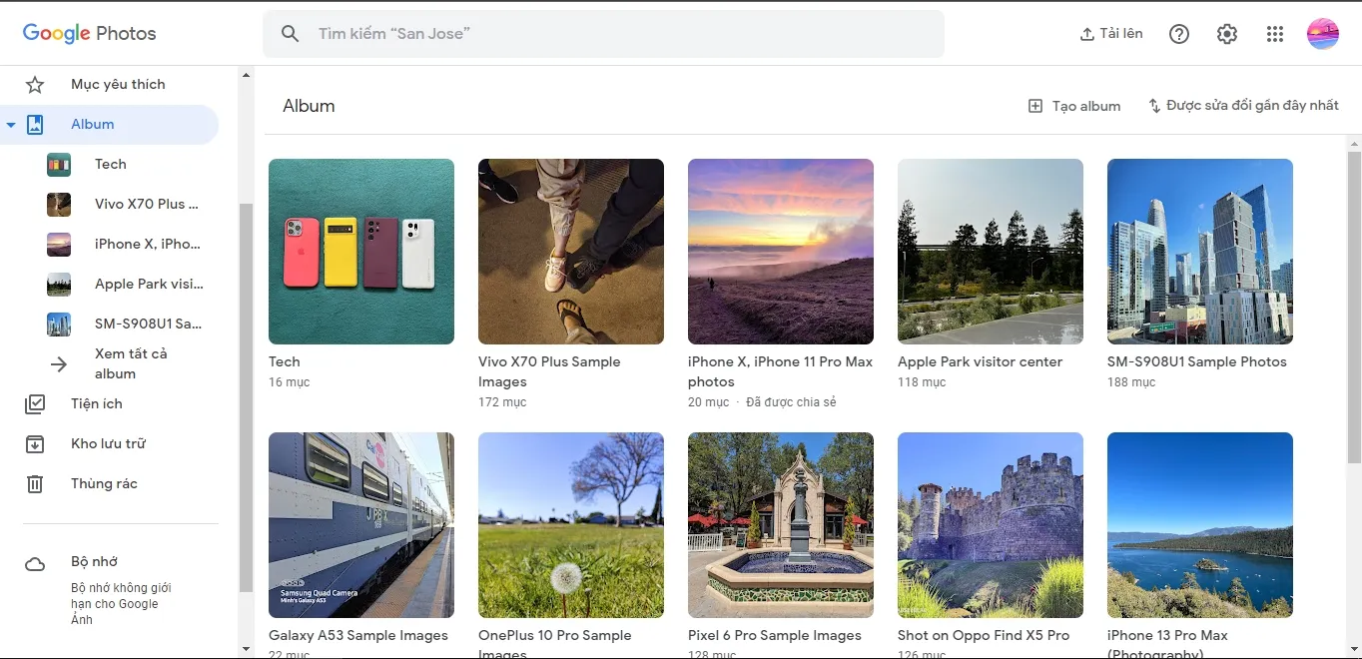Open the Tech album cover thumbnail
Image resolution: width=1362 pixels, height=659 pixels.
coord(361,252)
